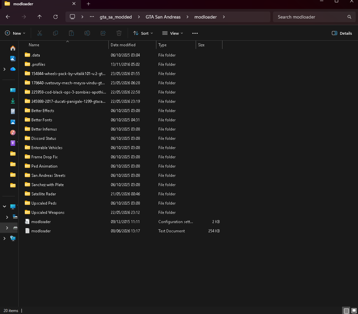Expand the Network tree node
The width and height of the screenshot is (358, 314).
tap(4, 238)
